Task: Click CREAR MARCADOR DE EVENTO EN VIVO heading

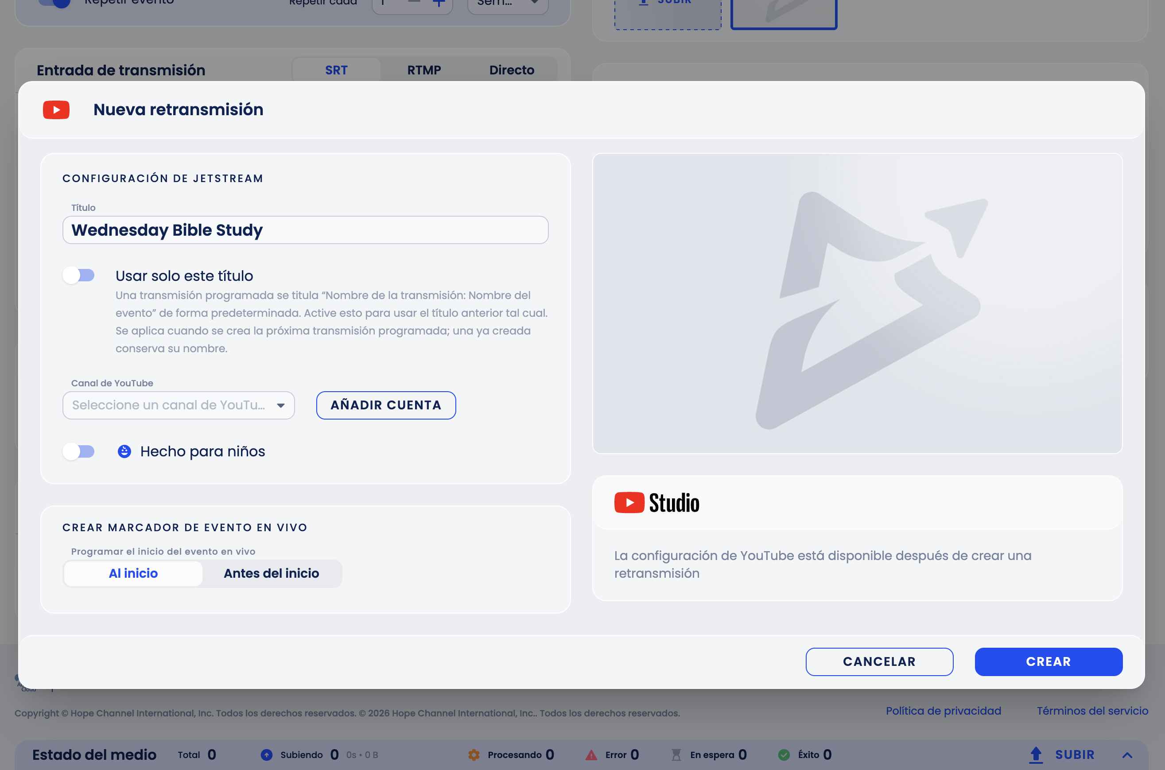Action: [185, 527]
